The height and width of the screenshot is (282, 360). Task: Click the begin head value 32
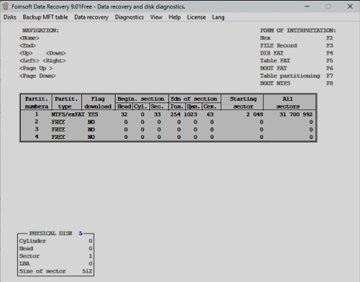(124, 114)
